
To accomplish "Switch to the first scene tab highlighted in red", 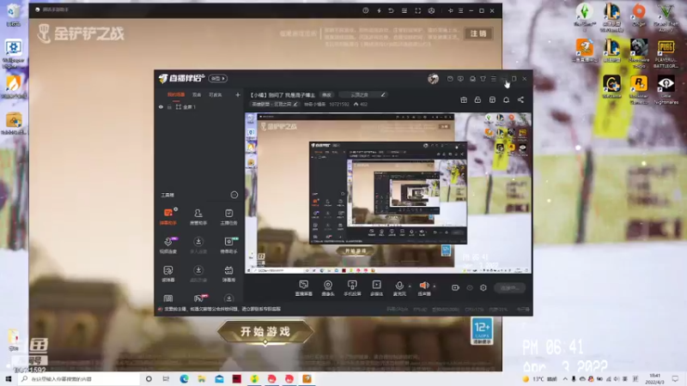I will [x=176, y=94].
